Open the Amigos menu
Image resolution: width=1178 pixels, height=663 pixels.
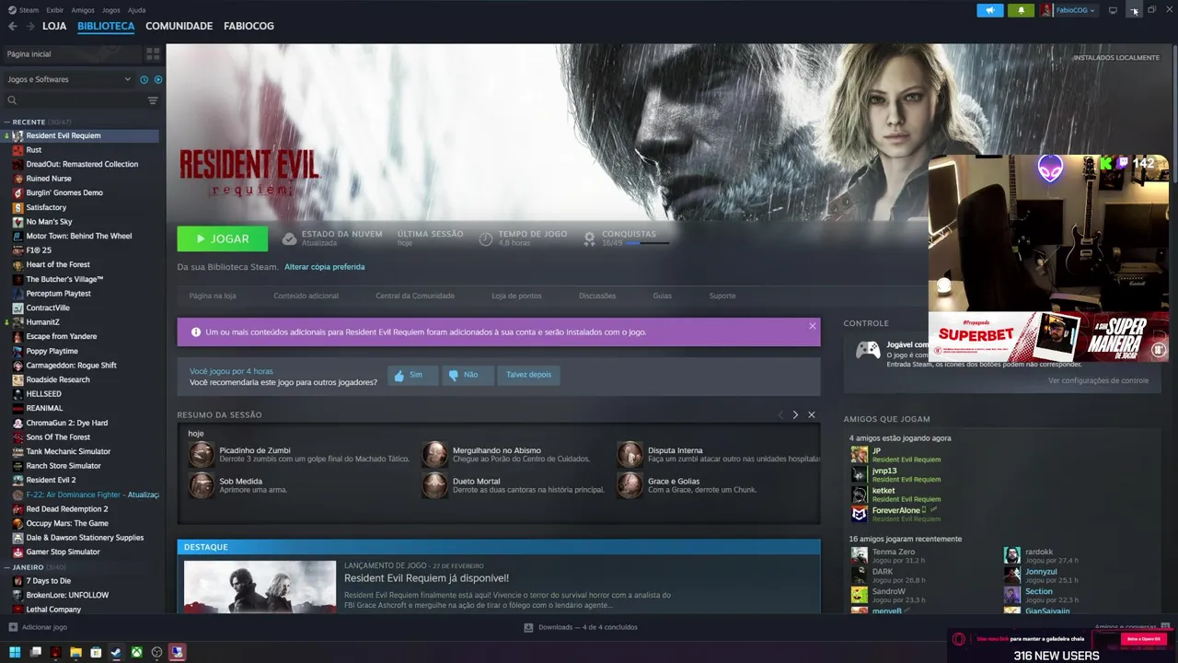click(83, 10)
